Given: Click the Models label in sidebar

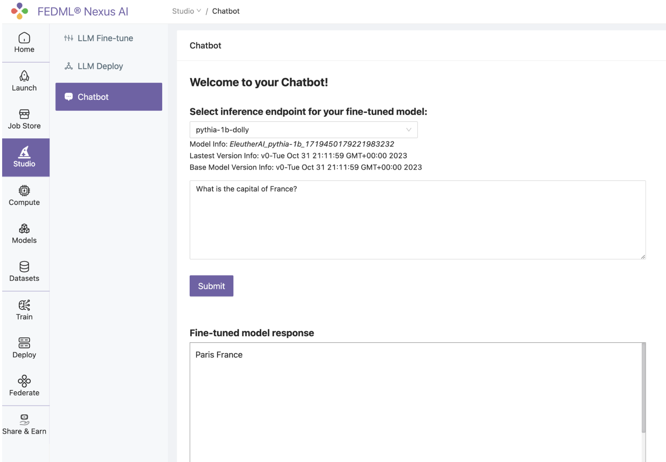Looking at the screenshot, I should [x=24, y=240].
